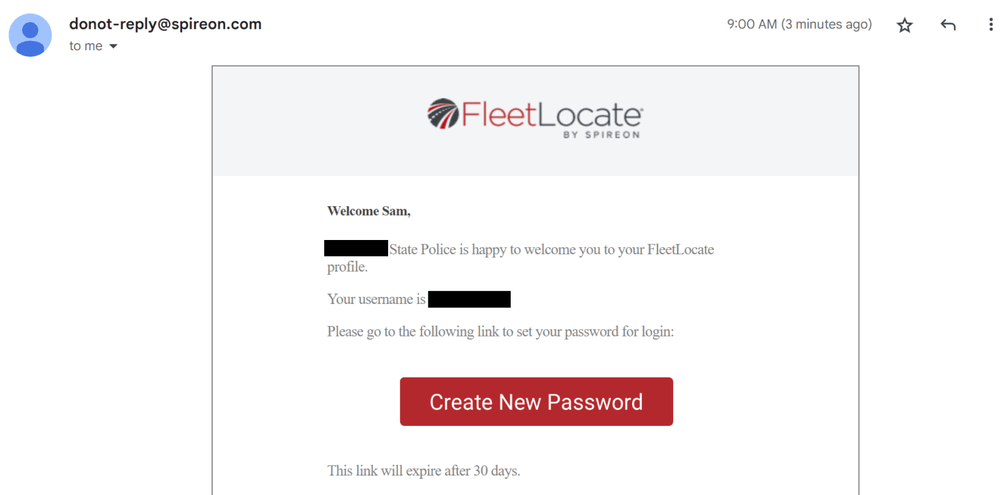Viewport: 1002px width, 495px height.
Task: Expand recipient details arrow beside "to me"
Action: (x=113, y=46)
